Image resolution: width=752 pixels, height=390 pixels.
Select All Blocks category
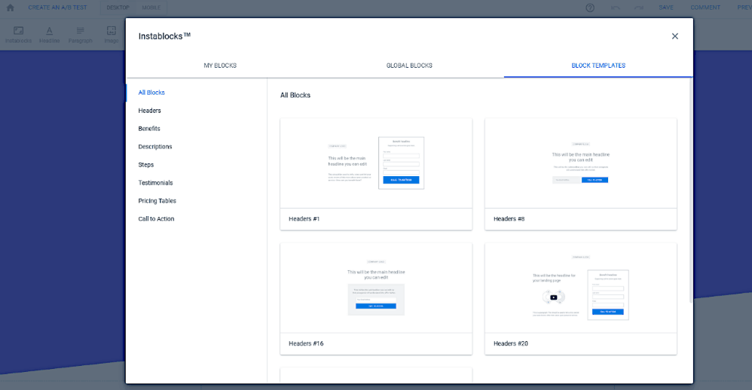[x=151, y=93]
